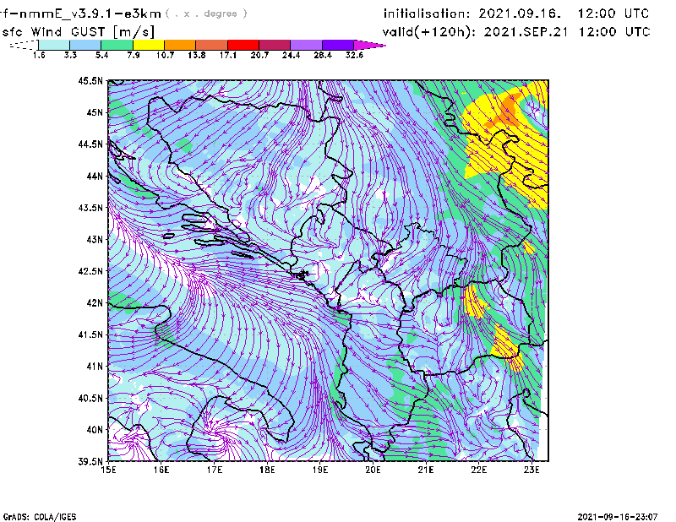
Task: Click the yellow legend swatch (7.9–10.7)
Action: tap(149, 45)
